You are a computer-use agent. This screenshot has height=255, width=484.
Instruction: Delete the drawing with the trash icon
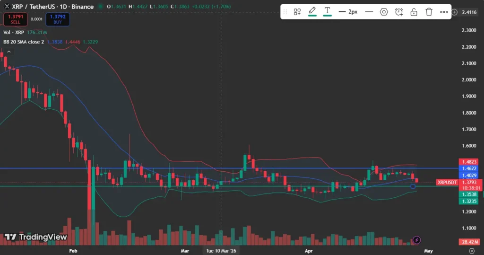click(429, 12)
